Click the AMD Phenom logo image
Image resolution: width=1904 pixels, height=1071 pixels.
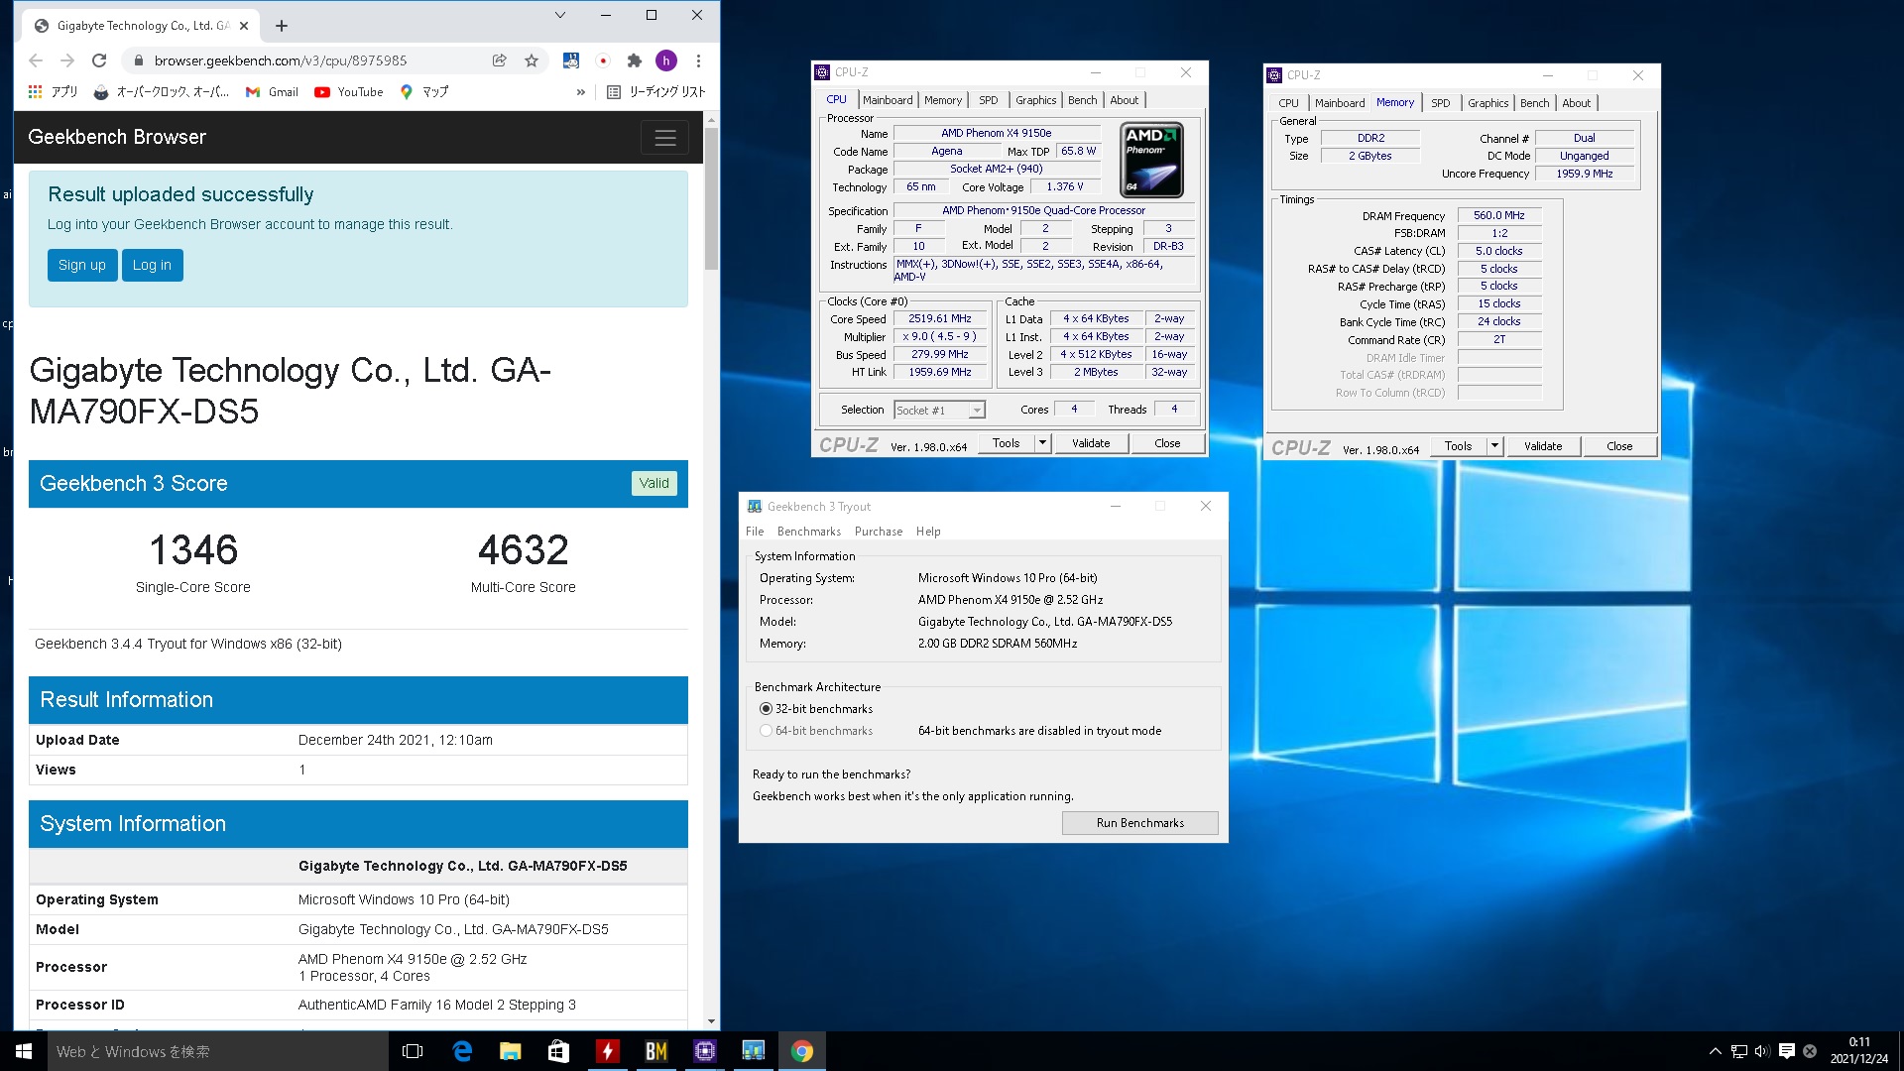coord(1152,159)
